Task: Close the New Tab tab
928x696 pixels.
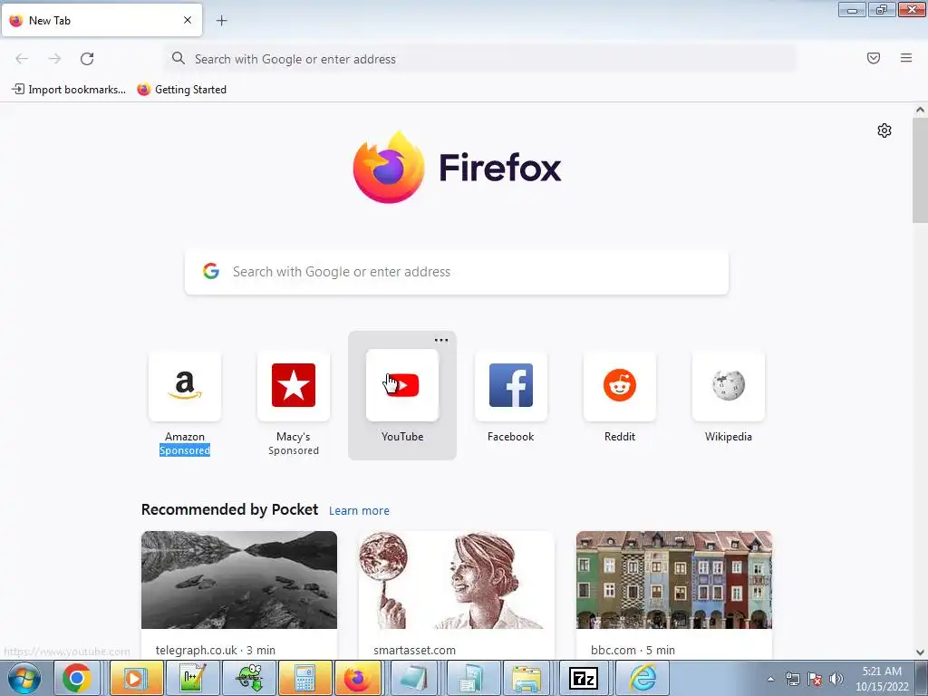Action: click(x=187, y=20)
